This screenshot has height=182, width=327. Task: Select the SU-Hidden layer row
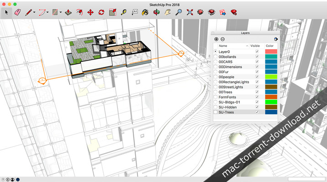(x=233, y=107)
